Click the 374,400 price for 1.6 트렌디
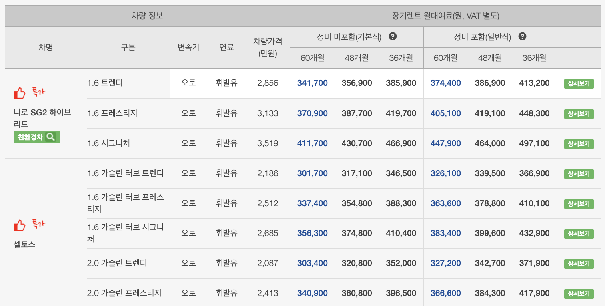 445,83
